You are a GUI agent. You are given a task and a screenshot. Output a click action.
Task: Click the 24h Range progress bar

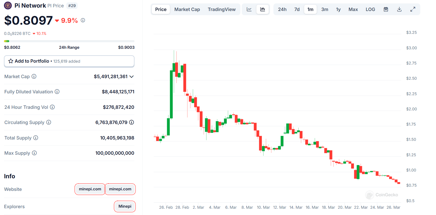click(x=69, y=41)
